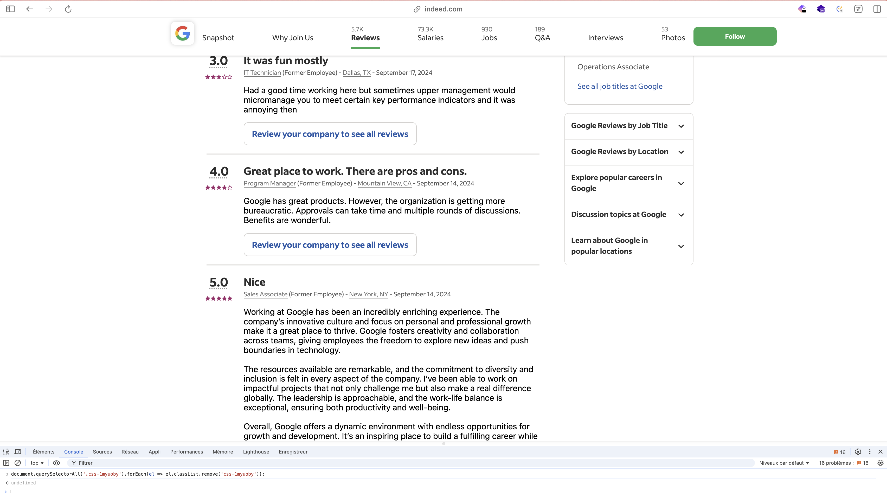Click the indeed.com address bar
This screenshot has height=493, width=887.
tap(443, 9)
